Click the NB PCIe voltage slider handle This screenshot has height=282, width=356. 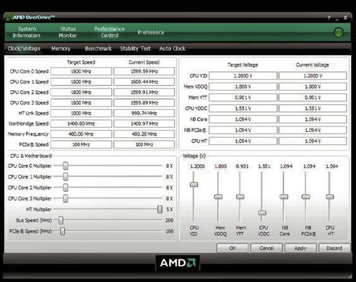(x=306, y=197)
